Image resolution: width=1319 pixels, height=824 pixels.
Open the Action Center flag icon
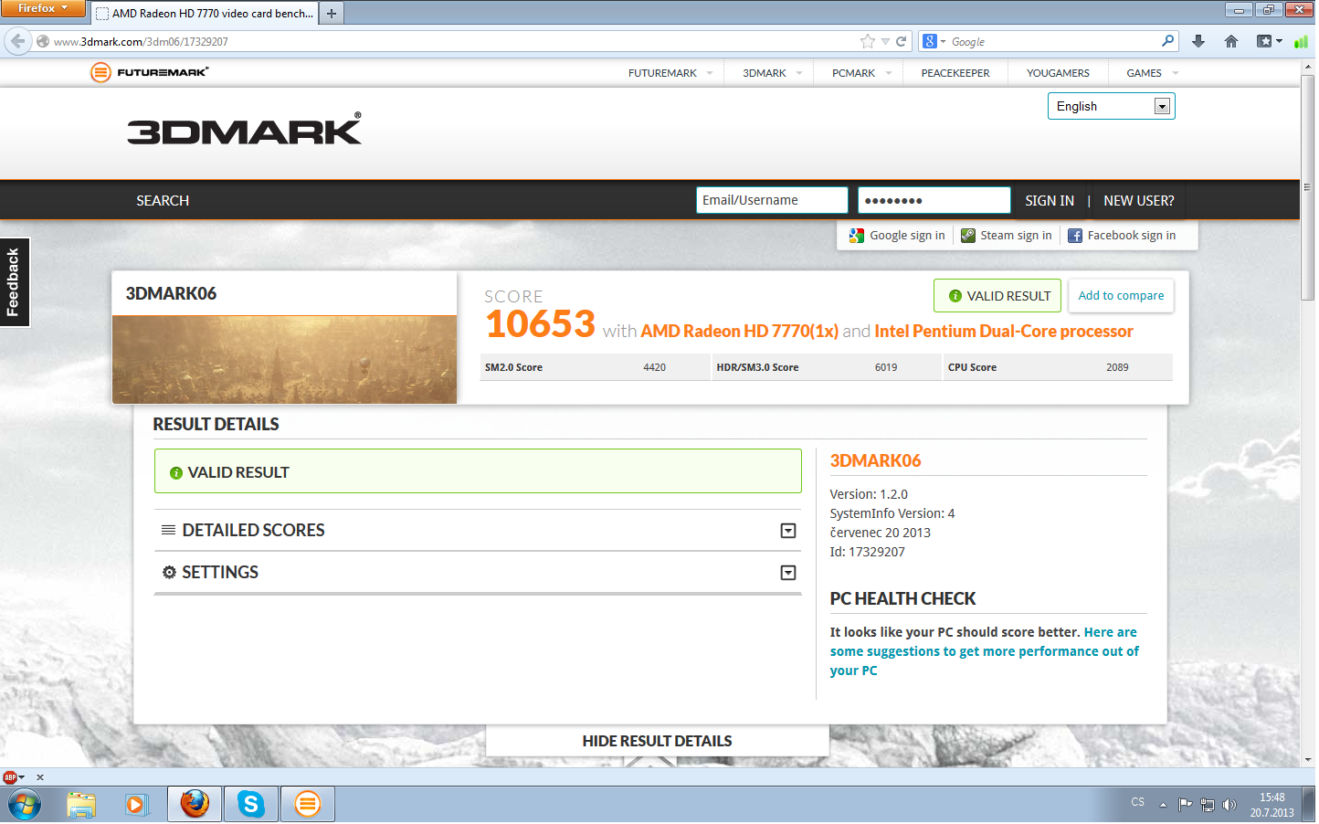pyautogui.click(x=1186, y=805)
